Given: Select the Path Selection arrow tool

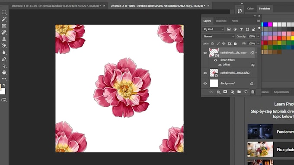Looking at the screenshot, I should click(x=4, y=65).
